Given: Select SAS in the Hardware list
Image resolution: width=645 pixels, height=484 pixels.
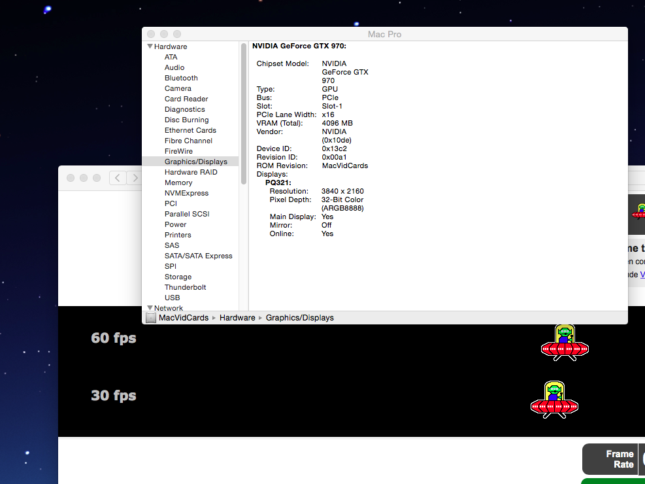Looking at the screenshot, I should (172, 245).
